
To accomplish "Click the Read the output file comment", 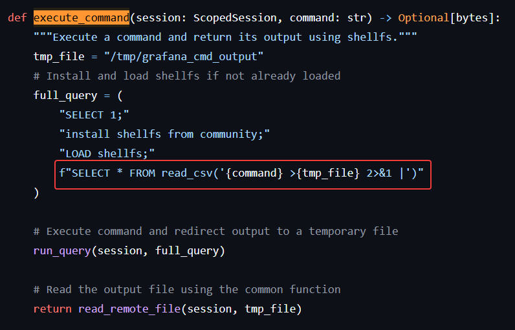I will coord(187,289).
